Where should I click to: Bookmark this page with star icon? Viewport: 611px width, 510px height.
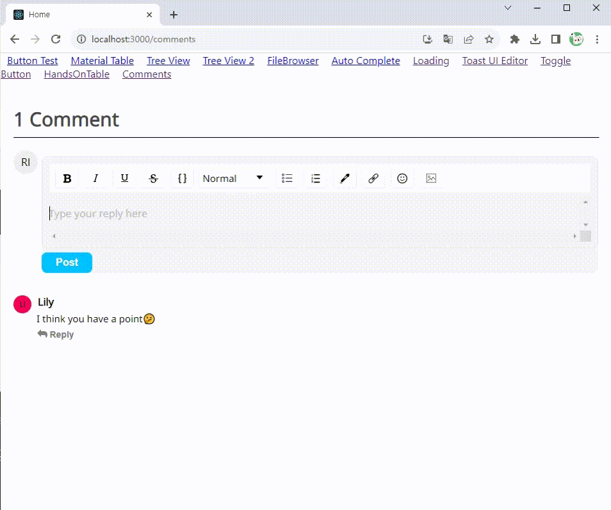(489, 39)
